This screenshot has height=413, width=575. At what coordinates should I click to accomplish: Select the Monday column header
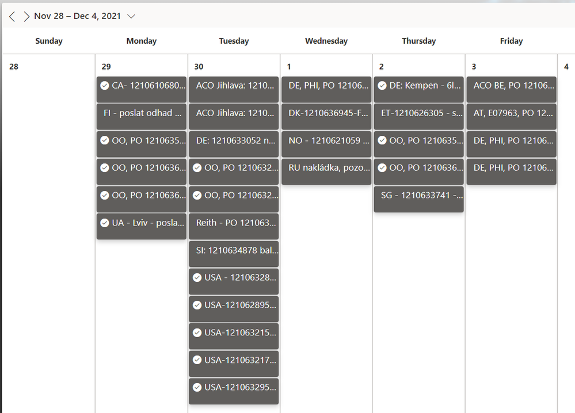pos(142,41)
